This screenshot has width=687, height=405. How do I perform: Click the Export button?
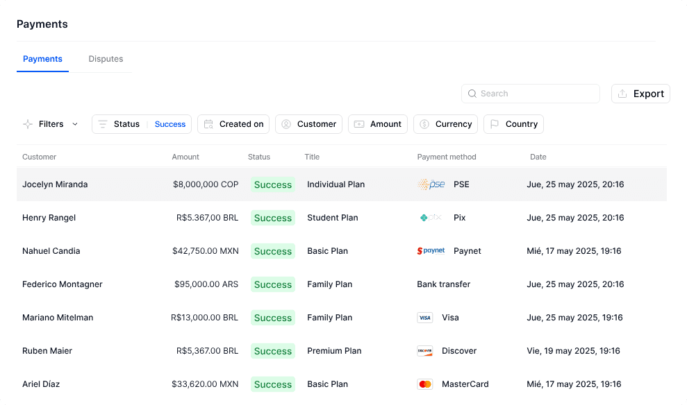tap(640, 94)
